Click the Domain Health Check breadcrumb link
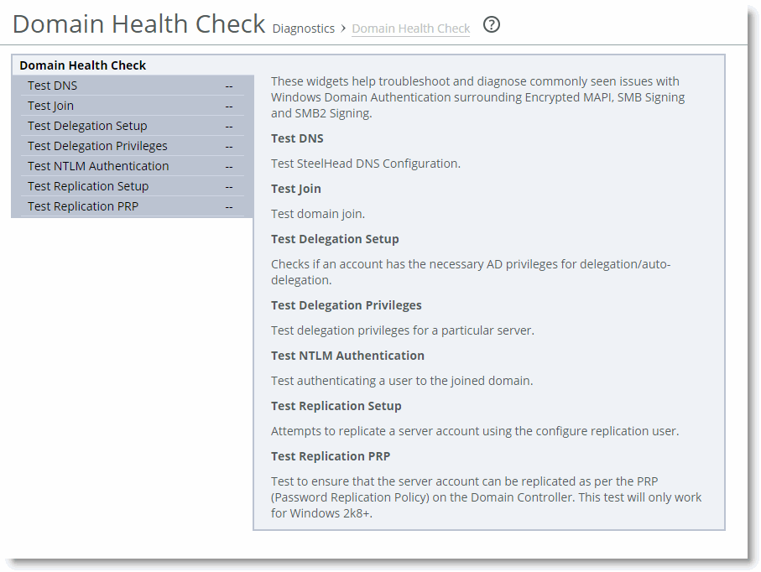 (x=410, y=29)
